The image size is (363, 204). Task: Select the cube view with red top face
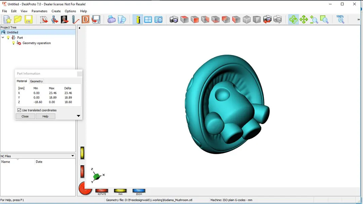184,19
